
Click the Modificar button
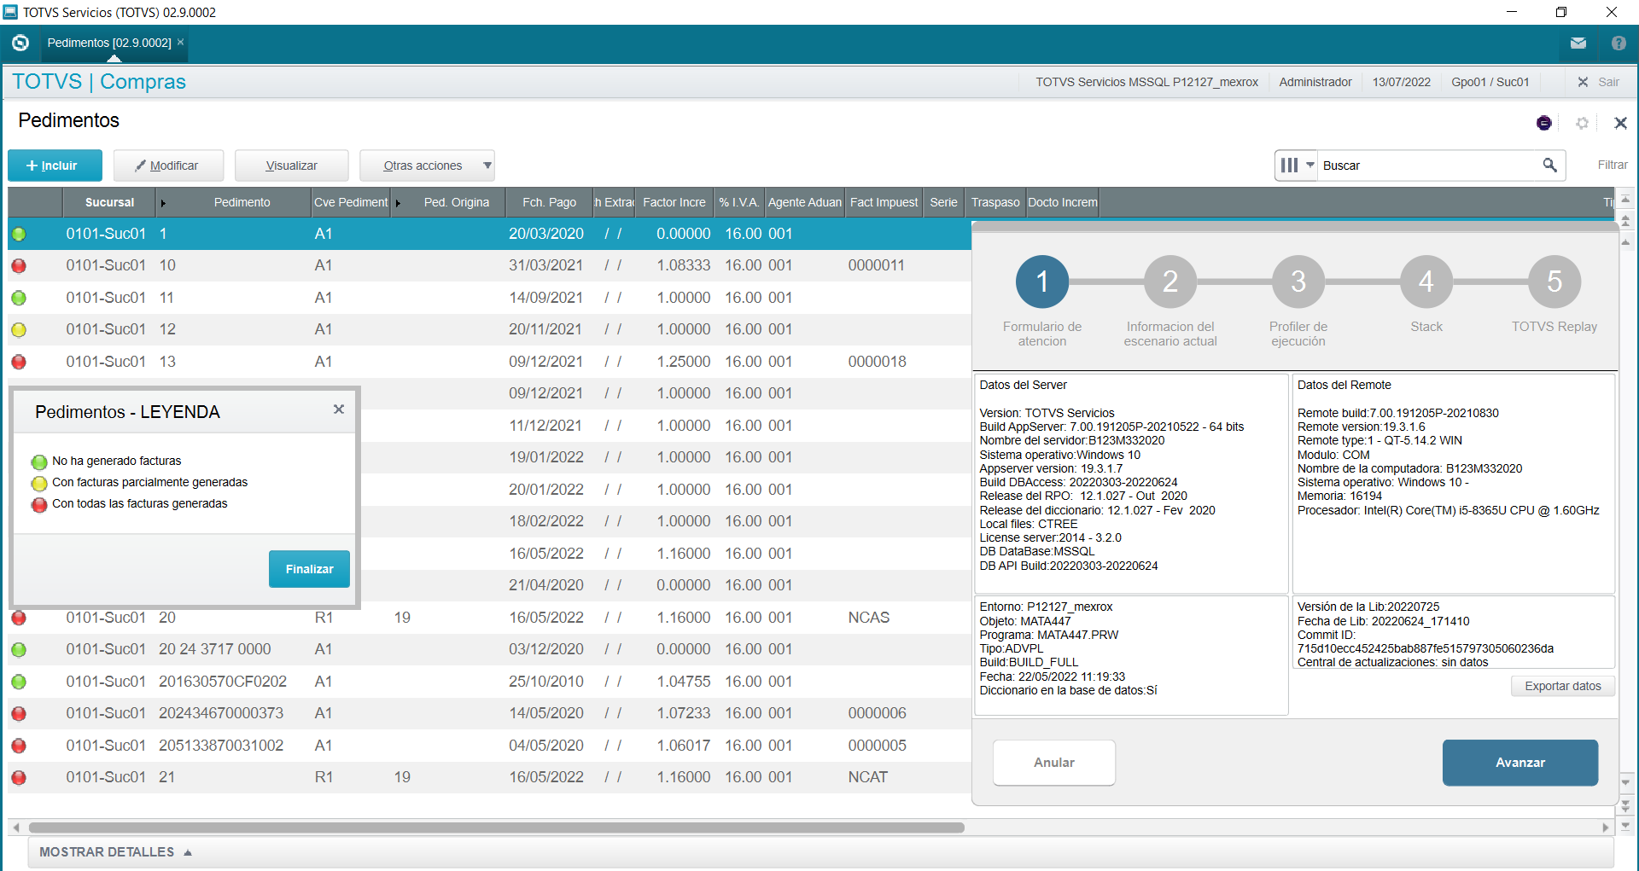(x=168, y=165)
